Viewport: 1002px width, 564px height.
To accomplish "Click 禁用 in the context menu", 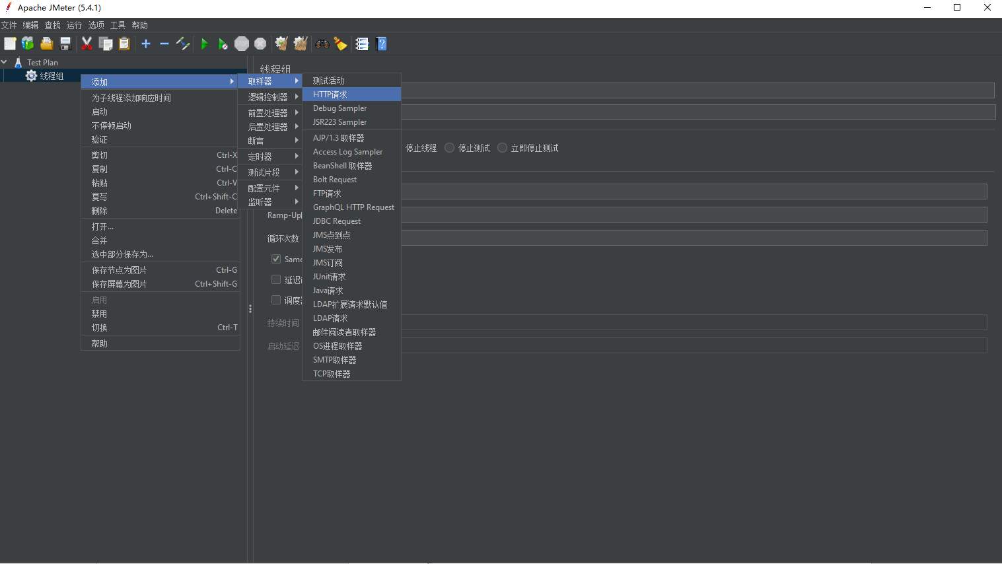I will tap(160, 314).
